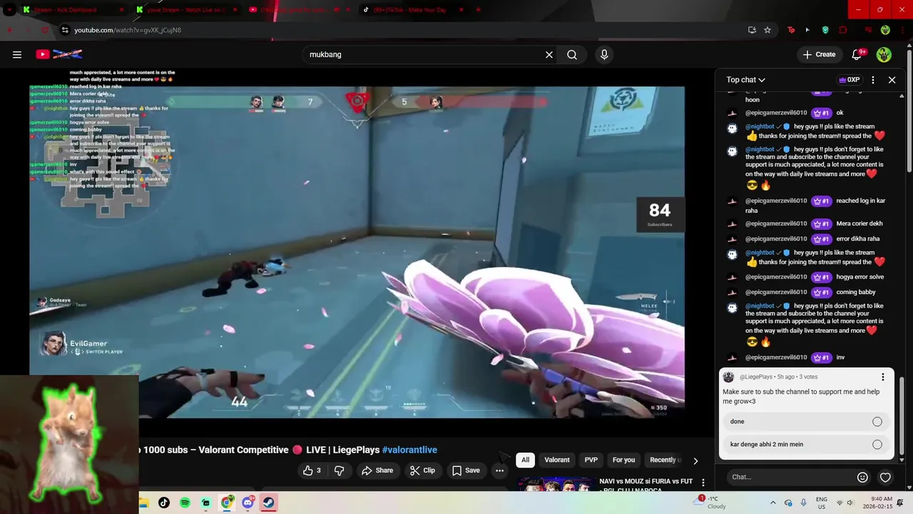Image resolution: width=913 pixels, height=514 pixels.
Task: Clear the search text with the X icon
Action: point(549,54)
